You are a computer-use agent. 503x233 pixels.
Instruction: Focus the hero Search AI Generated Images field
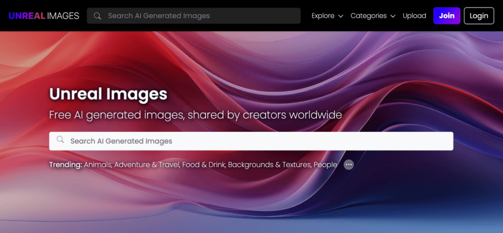click(x=251, y=141)
